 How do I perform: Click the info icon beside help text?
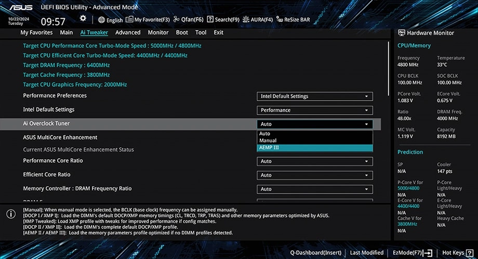point(11,214)
